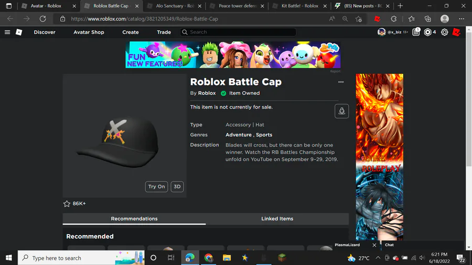Viewport: 472px width, 265px height.
Task: Open volume control in system tray
Action: point(422,258)
